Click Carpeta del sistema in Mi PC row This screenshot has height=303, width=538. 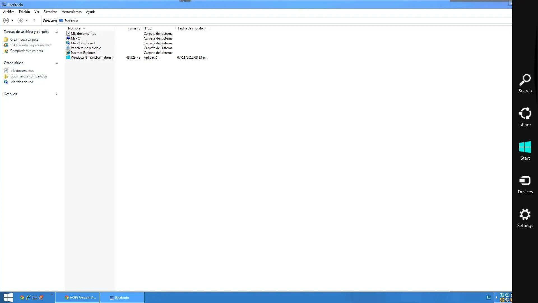[x=158, y=38]
